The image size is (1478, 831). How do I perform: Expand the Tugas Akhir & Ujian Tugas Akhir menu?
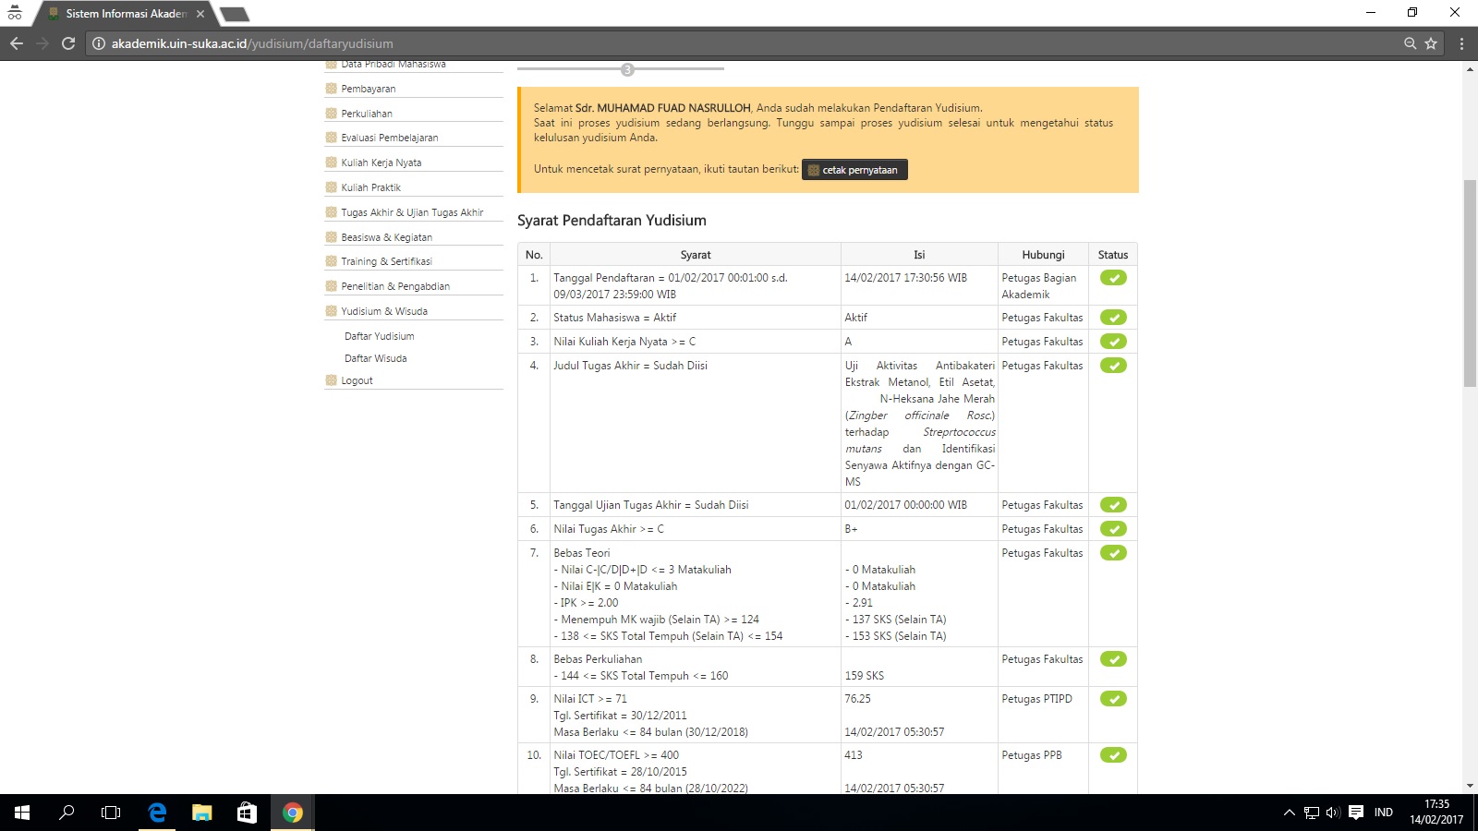pos(412,212)
